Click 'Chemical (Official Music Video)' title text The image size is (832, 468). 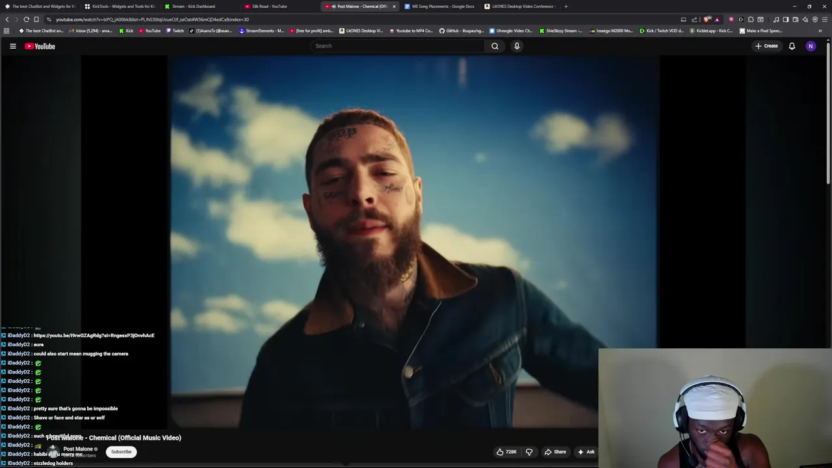[135, 438]
